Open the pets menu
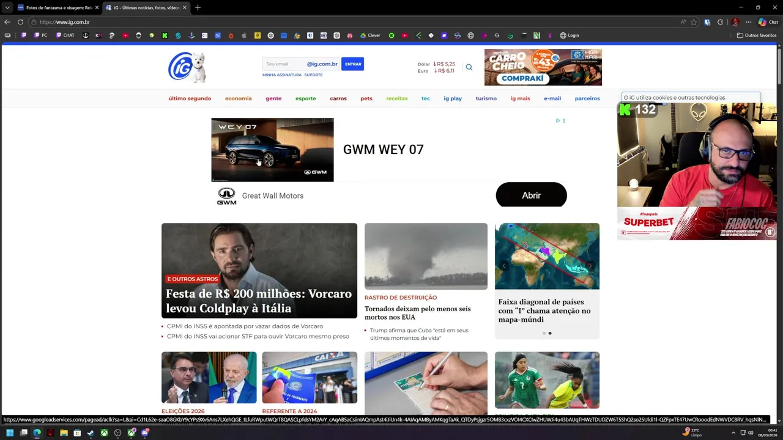 366,98
